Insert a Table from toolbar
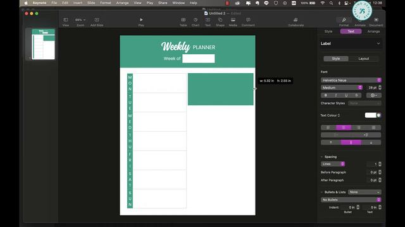The width and height of the screenshot is (405, 227). (x=183, y=22)
